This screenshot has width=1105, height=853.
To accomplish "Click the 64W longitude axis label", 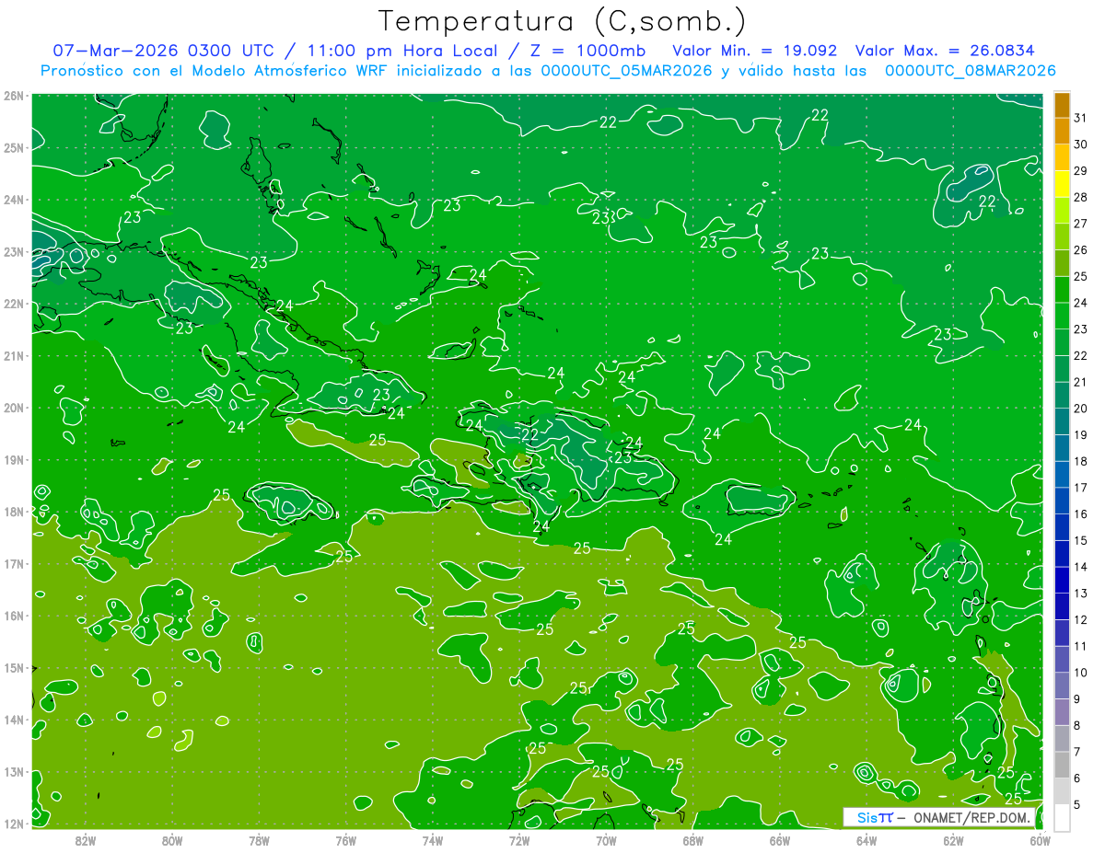I will [867, 841].
